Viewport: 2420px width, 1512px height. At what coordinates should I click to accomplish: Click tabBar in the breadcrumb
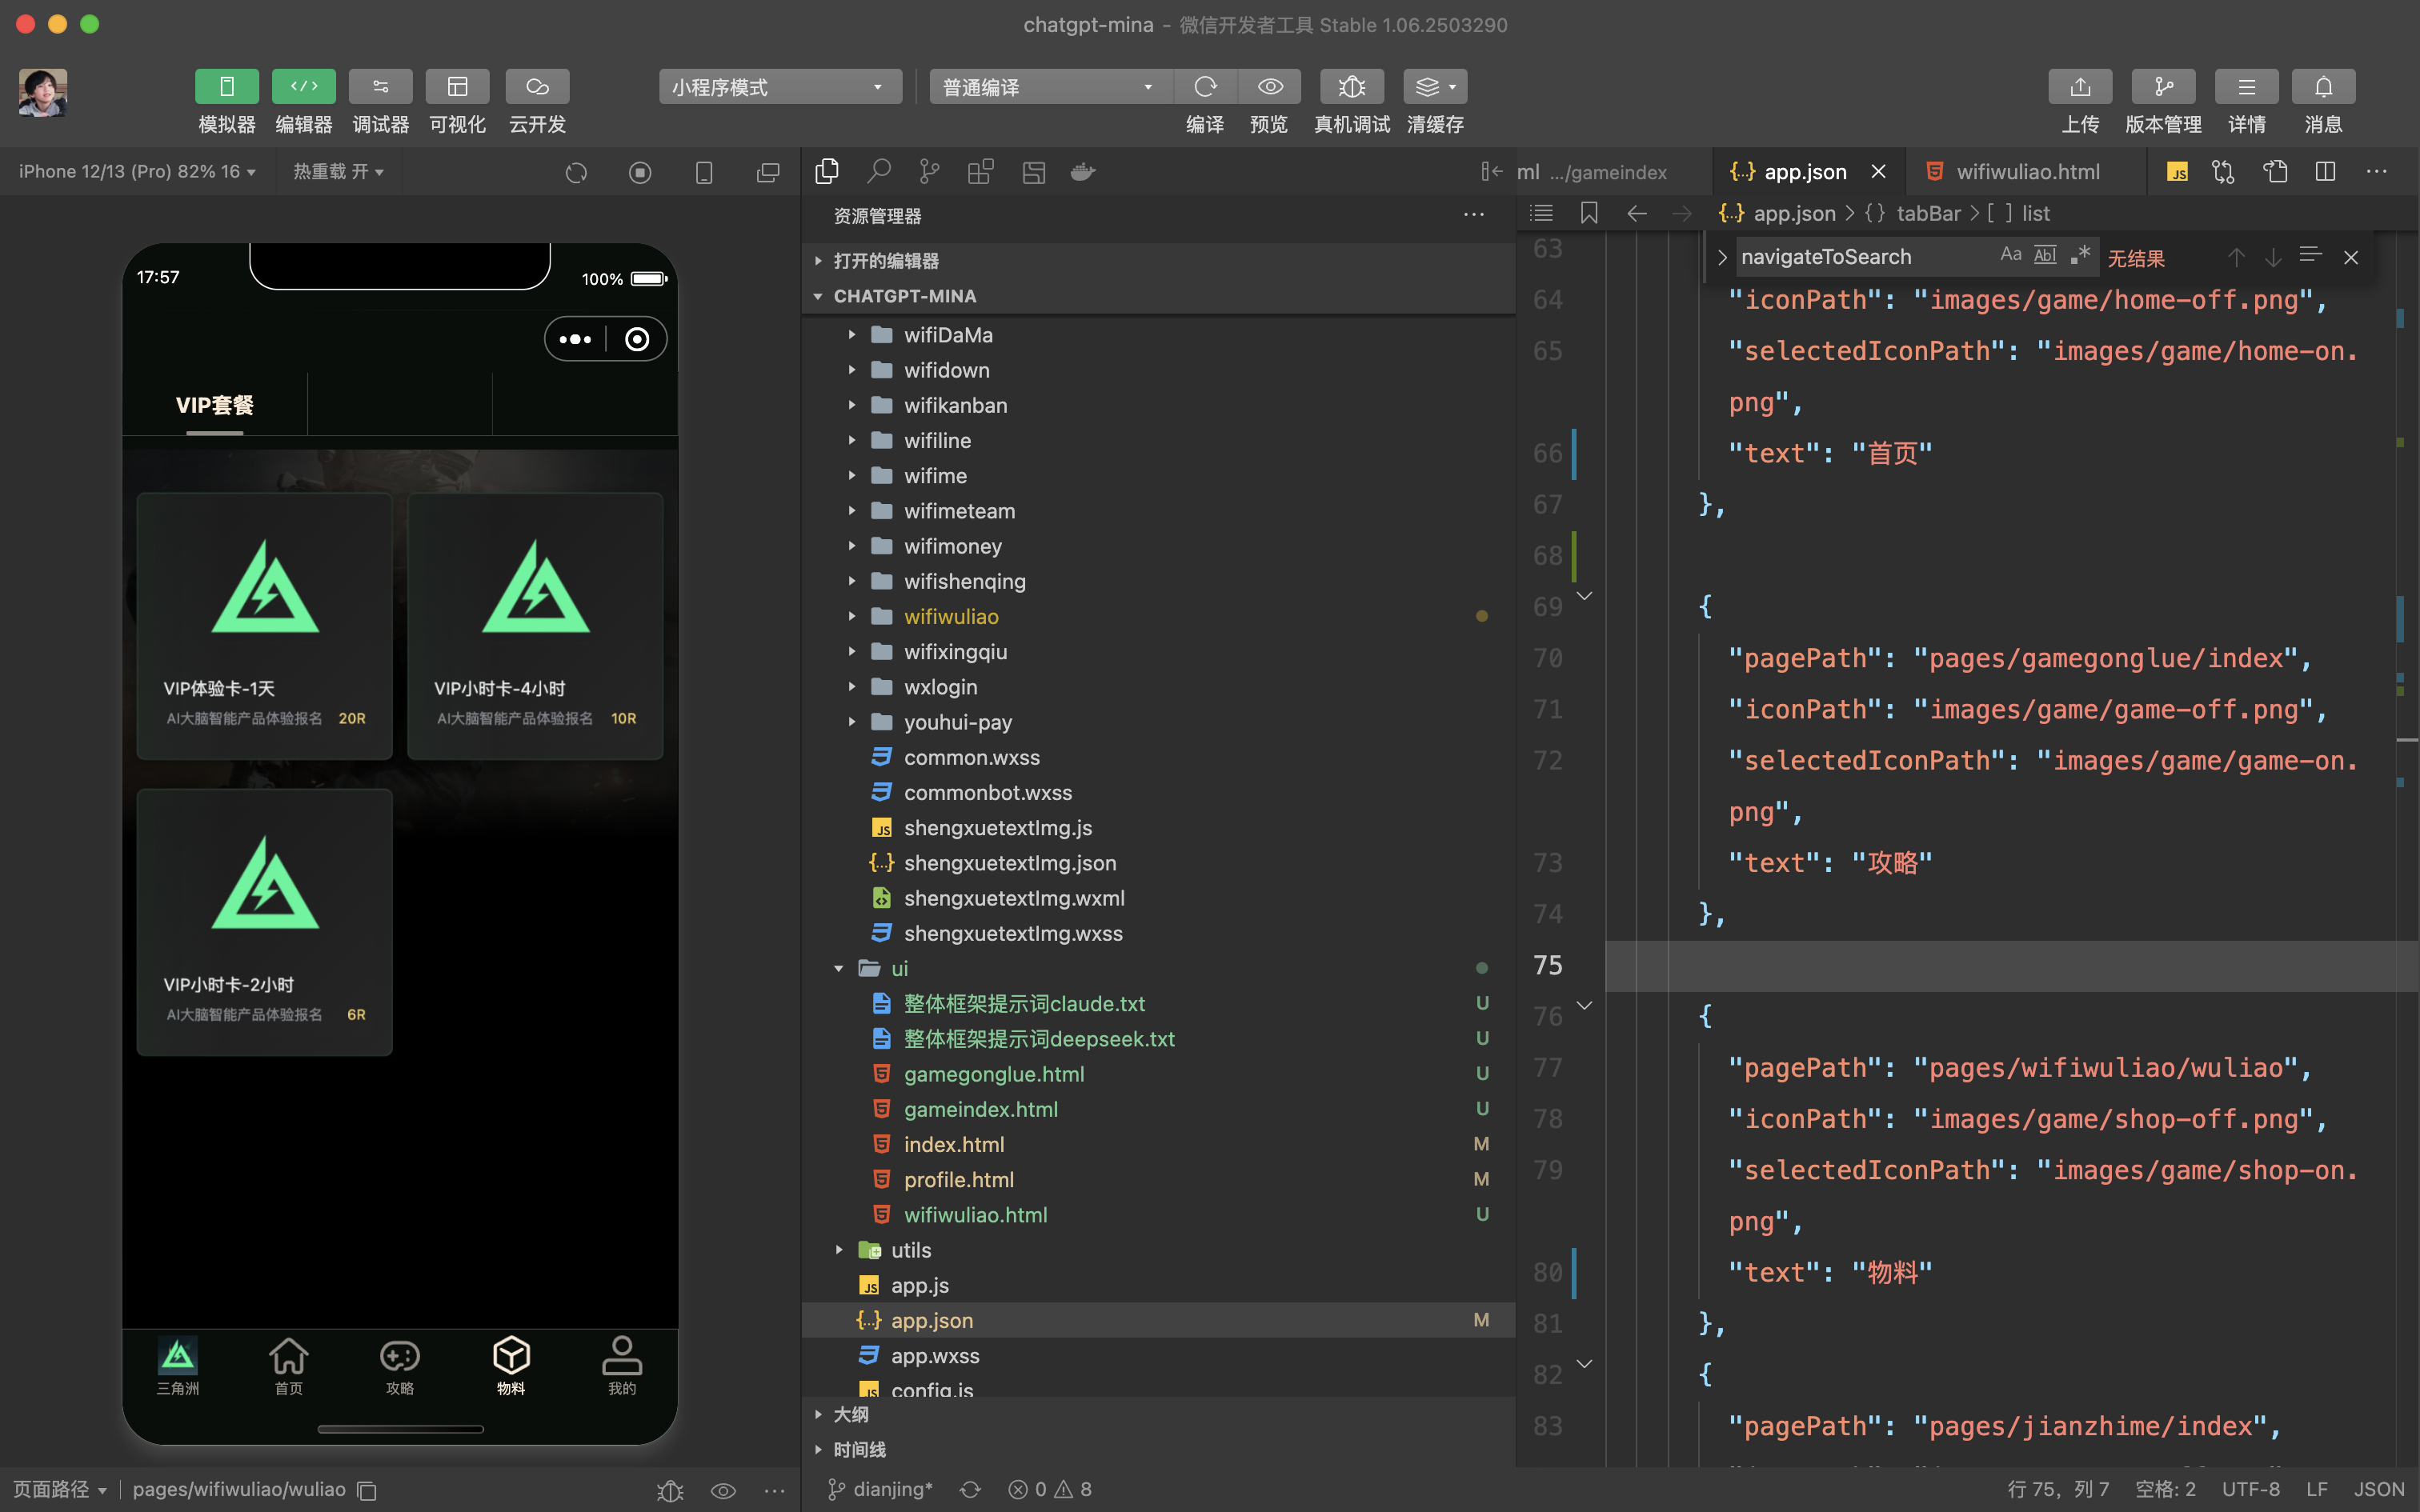click(x=1927, y=213)
